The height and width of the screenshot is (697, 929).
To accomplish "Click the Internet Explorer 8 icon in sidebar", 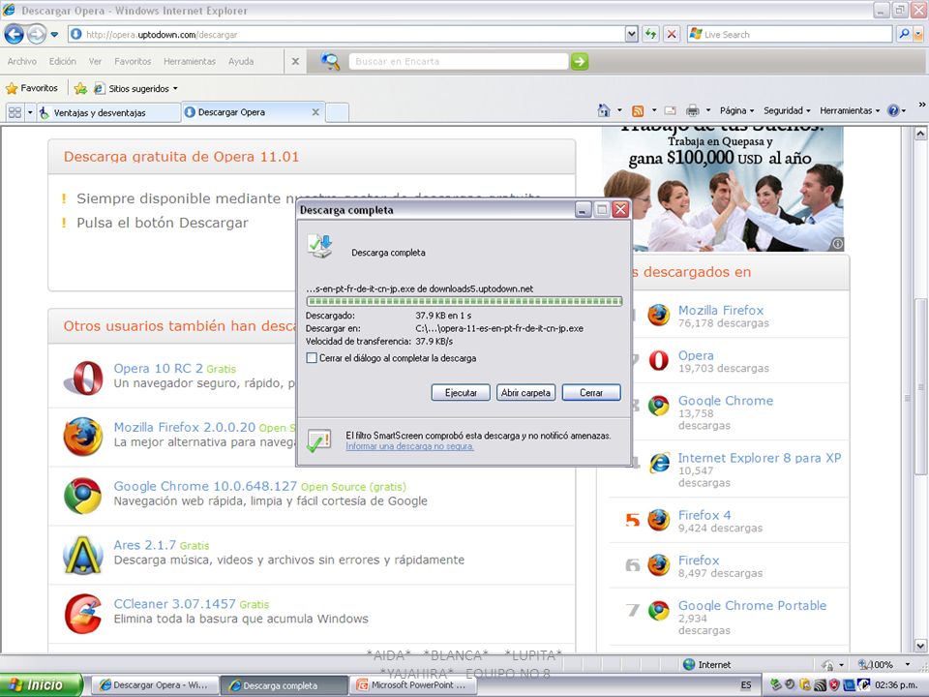I will point(659,463).
